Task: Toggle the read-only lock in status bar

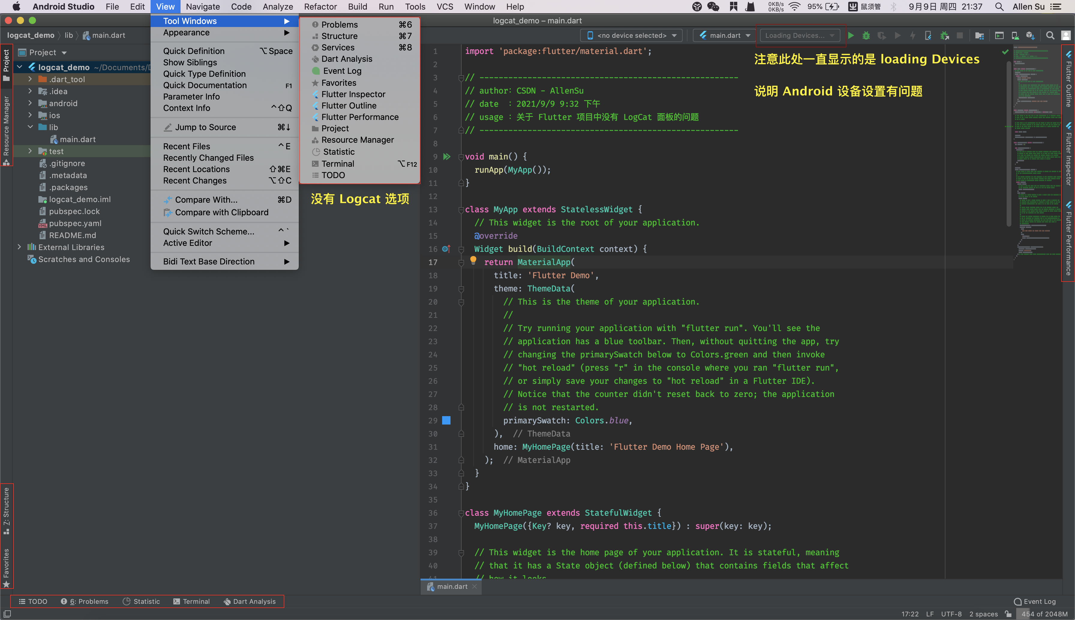Action: 1008,614
